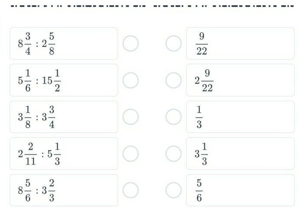Select the radio button next to 8 3/4 : 2 5/8
Viewport: 299px width, 224px height.
tap(131, 43)
